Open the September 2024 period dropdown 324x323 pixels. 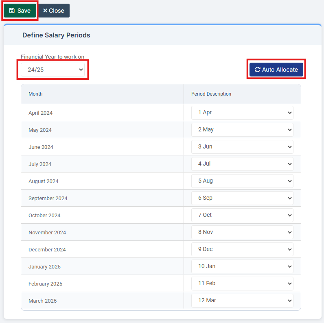[x=242, y=198]
